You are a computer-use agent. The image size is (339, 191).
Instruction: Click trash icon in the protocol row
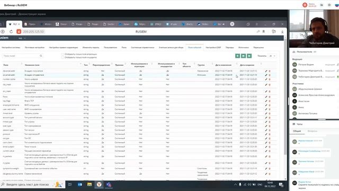[270, 134]
